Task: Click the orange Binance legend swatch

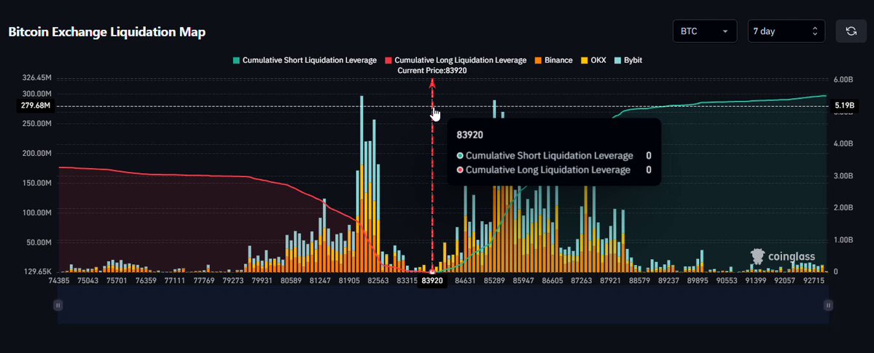Action: pyautogui.click(x=539, y=60)
